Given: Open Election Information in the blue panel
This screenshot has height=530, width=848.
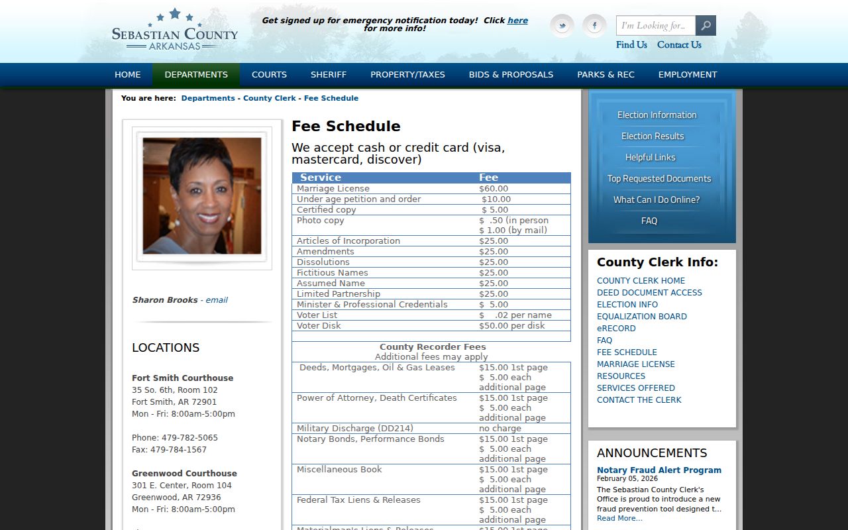Looking at the screenshot, I should 657,115.
